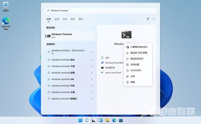The height and width of the screenshot is (124, 201).
Task: Choose 打分并评价 from context menu
Action: pos(138,70)
